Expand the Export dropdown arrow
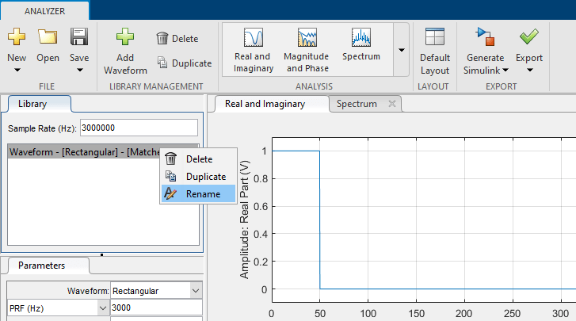This screenshot has height=321, width=576. click(x=529, y=71)
